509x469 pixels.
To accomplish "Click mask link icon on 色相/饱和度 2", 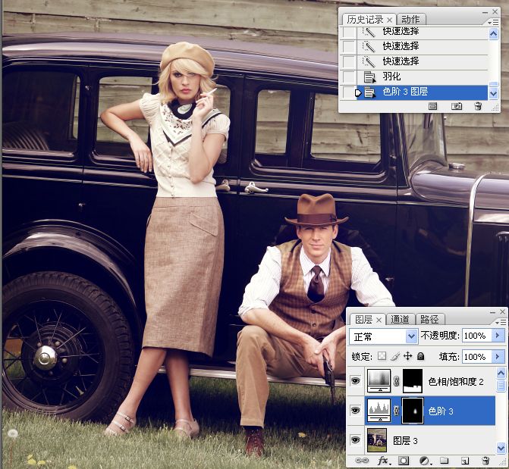I will click(x=396, y=381).
